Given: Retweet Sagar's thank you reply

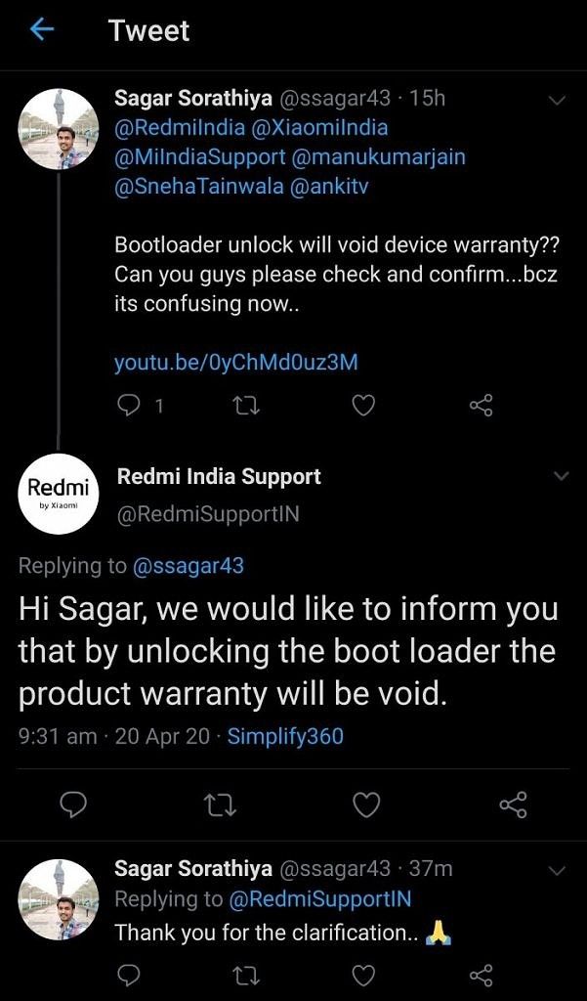Looking at the screenshot, I should [x=246, y=975].
